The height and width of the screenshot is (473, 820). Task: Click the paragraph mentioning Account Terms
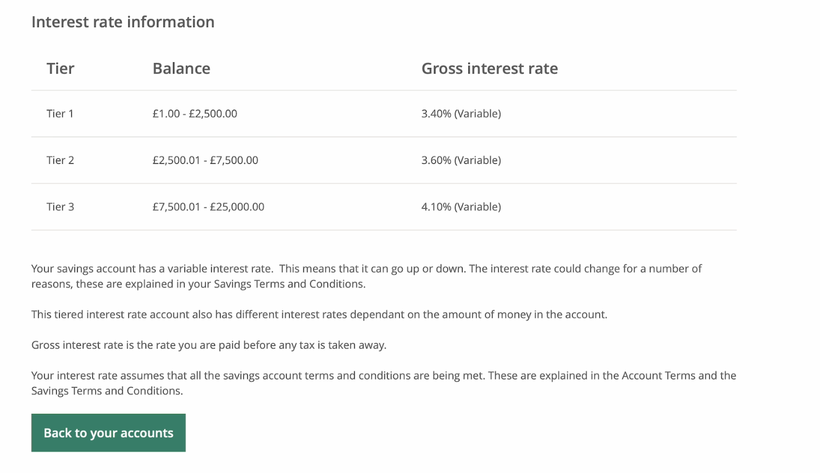[384, 383]
